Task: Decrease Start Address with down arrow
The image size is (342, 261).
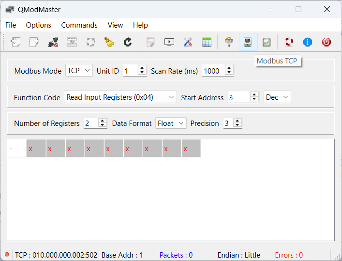Action: click(254, 99)
